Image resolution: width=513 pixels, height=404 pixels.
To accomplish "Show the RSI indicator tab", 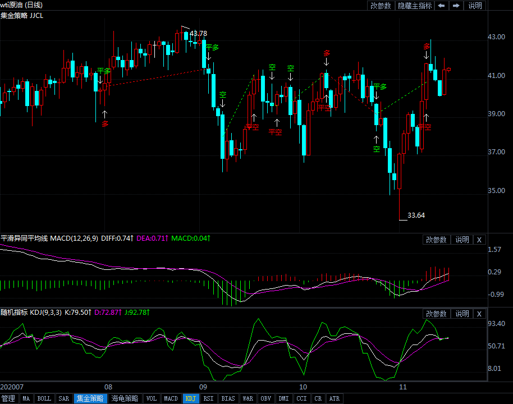I will coord(208,398).
